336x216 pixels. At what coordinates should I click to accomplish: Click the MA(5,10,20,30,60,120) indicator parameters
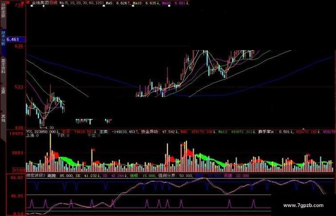(x=81, y=3)
